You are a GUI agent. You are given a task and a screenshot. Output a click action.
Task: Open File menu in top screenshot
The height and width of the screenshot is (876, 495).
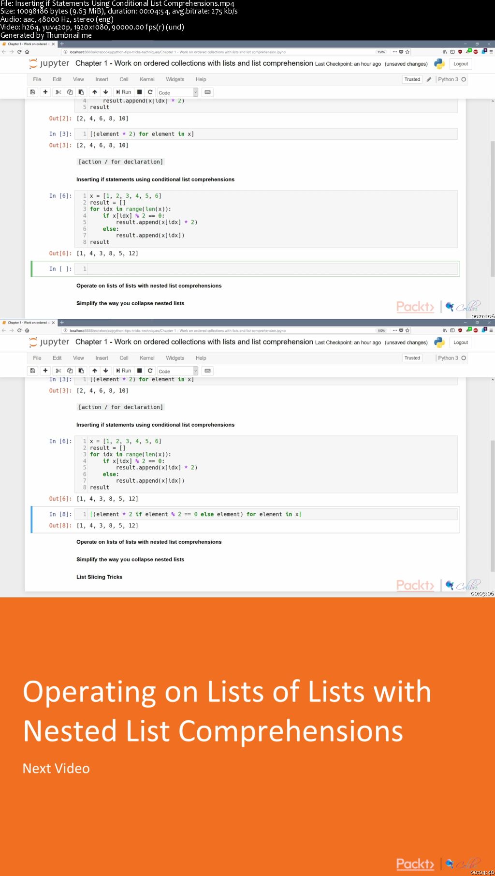click(37, 79)
